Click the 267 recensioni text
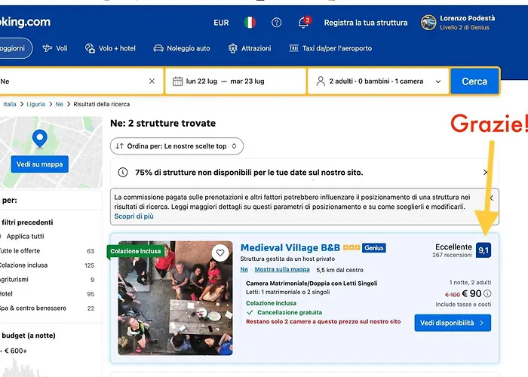The width and height of the screenshot is (528, 377). tap(453, 255)
